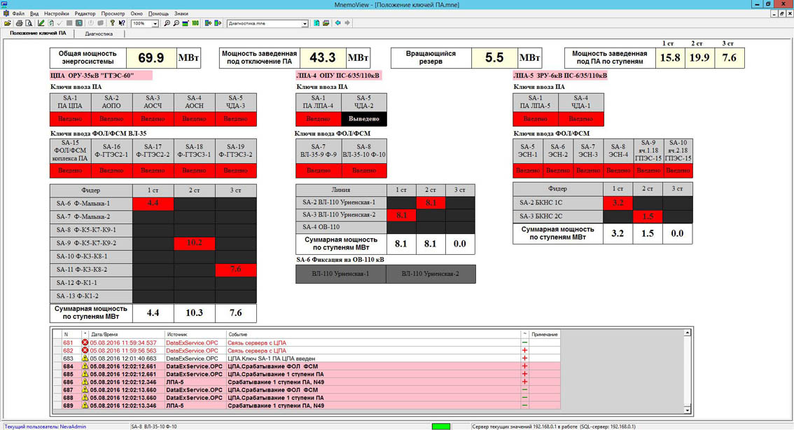
Task: Click the red 4.4 cell for SA-6 Ф-Малыка-1
Action: tap(153, 204)
